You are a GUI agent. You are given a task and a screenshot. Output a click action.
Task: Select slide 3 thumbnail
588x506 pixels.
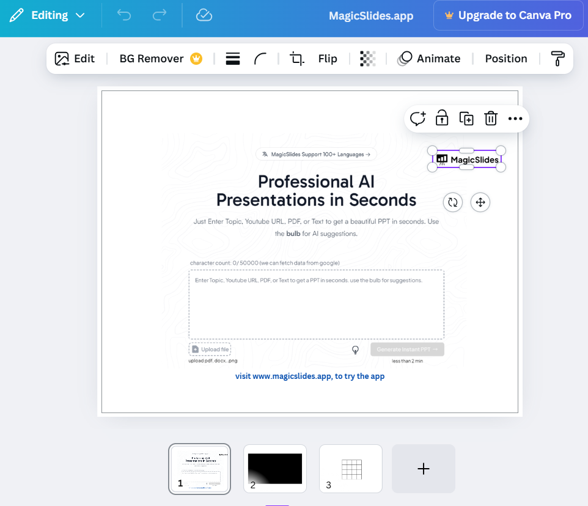tap(351, 469)
